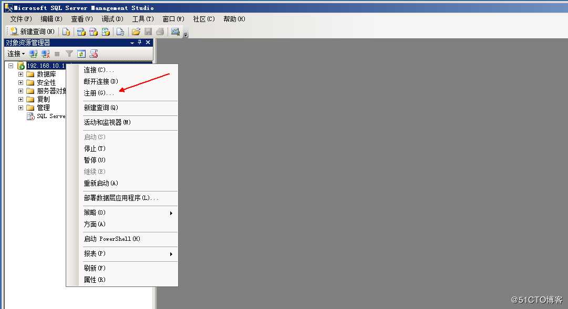
Task: Choose 注册(G)... in context menu
Action: tap(122, 93)
